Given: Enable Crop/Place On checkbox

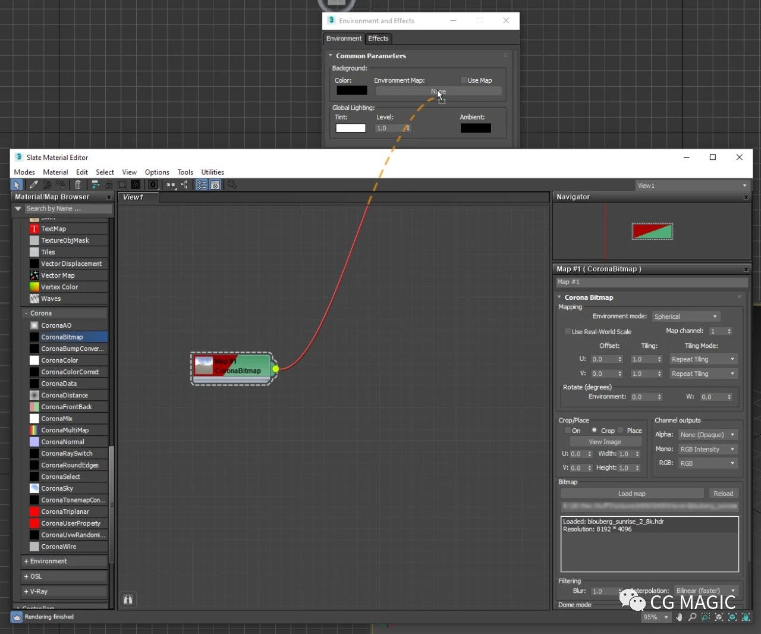Looking at the screenshot, I should click(x=567, y=430).
